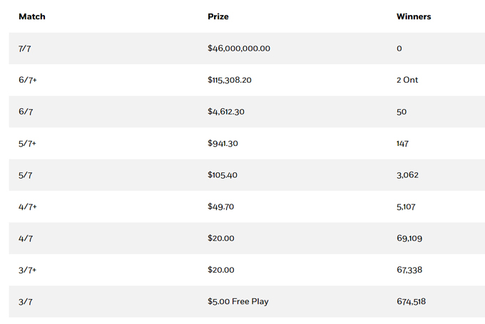Select the $49.70 prize amount

221,207
